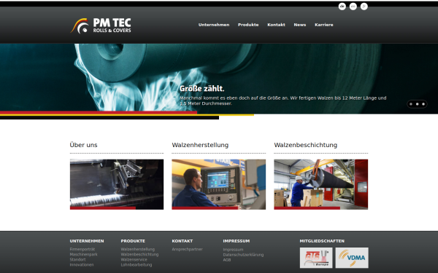Click the PRODUKTE footer heading
The width and height of the screenshot is (438, 273).
133,241
